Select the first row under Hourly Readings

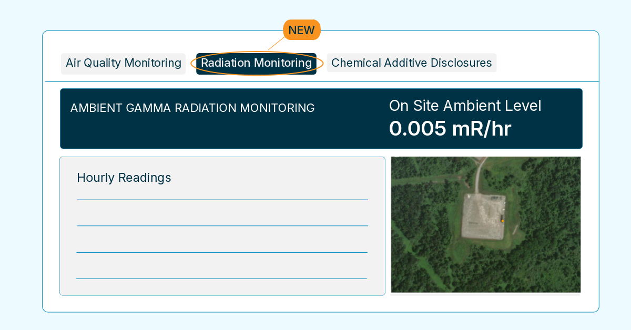pyautogui.click(x=222, y=213)
